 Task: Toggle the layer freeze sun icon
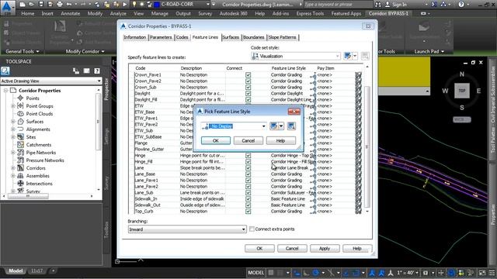tap(142, 5)
